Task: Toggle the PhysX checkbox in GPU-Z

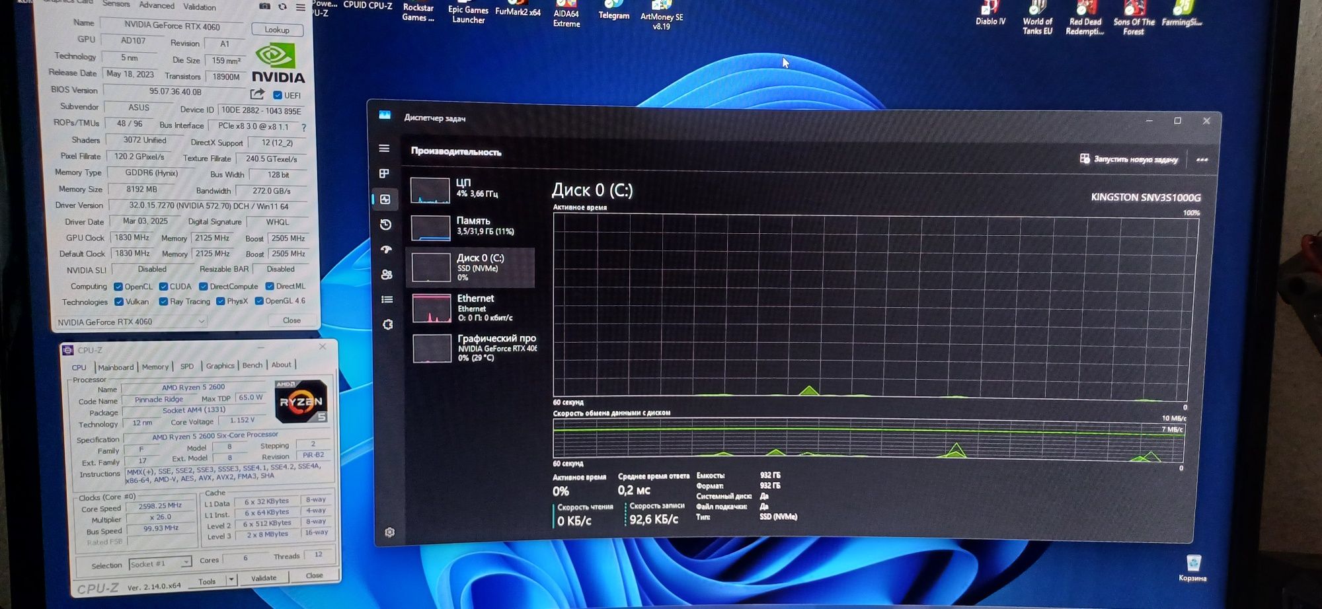Action: 220,301
